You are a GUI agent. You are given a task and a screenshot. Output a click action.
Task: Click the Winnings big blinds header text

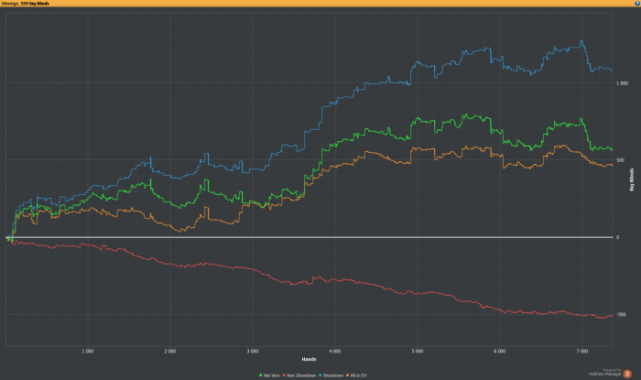[26, 4]
